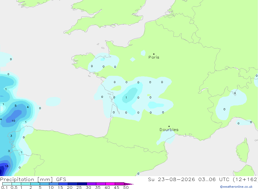258x189 pixels.
Task: Pick the 20–25 mm legend color swatch
Action: coord(72,184)
